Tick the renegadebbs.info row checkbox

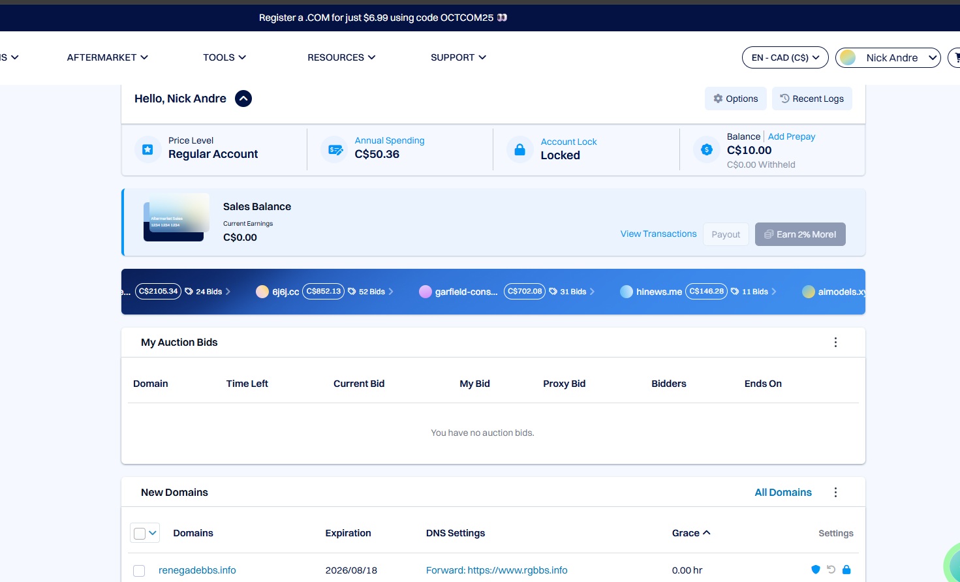139,571
